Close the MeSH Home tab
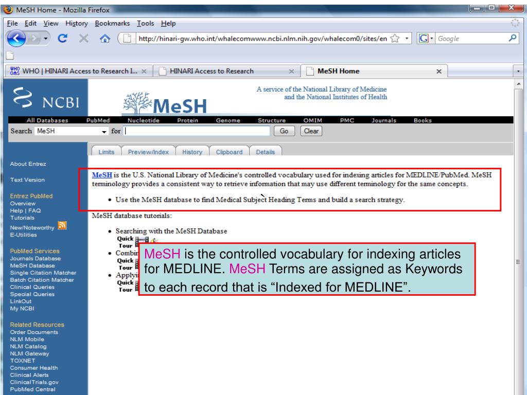Screen dimensions: 527x395 (439, 71)
